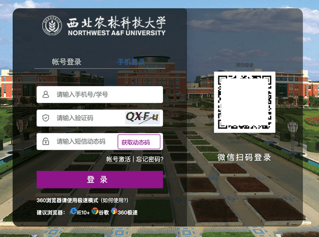
Task: Click the user icon in phone number field
Action: [x=46, y=95]
